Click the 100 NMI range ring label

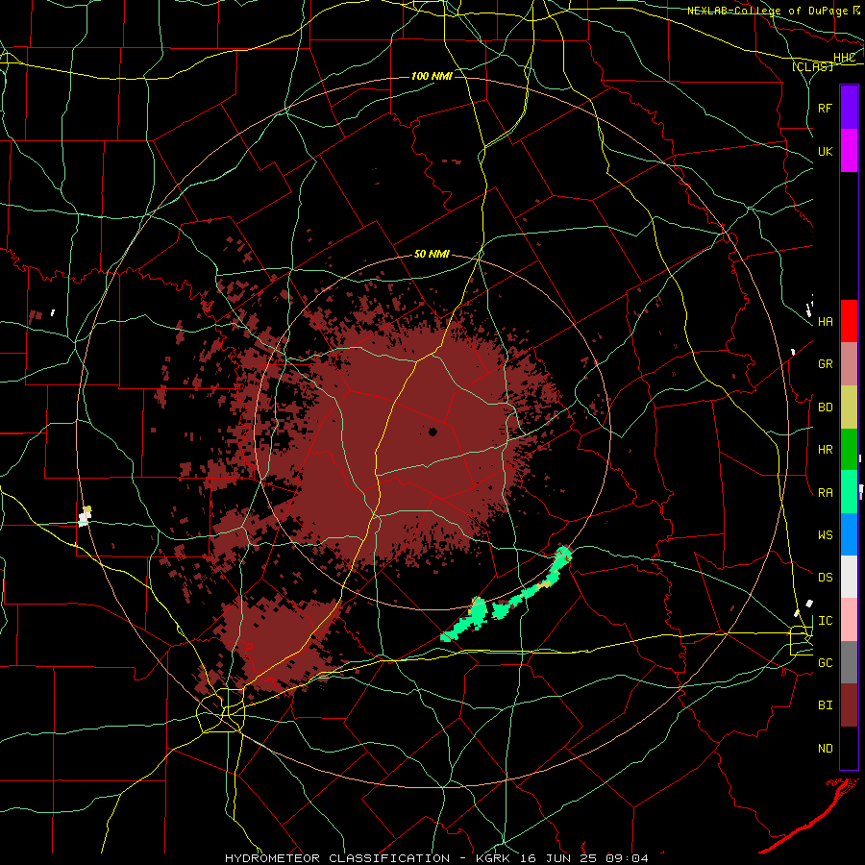pos(432,76)
